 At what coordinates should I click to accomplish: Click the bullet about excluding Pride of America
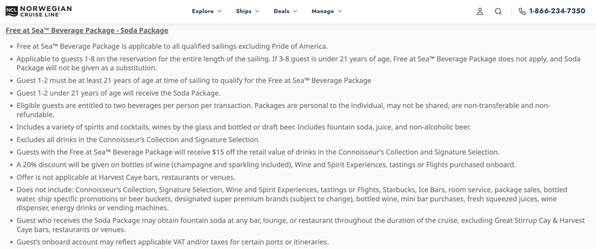coord(172,46)
